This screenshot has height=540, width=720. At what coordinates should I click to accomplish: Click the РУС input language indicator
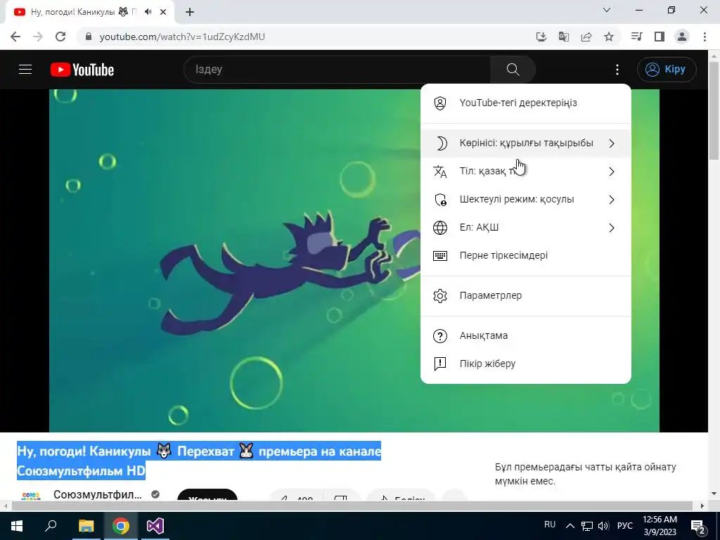(x=625, y=526)
